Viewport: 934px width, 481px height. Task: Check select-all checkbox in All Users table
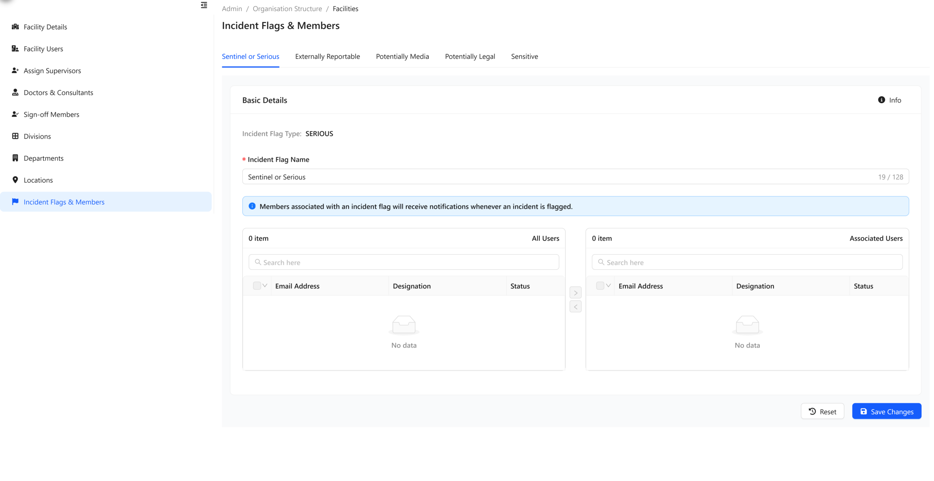click(257, 286)
